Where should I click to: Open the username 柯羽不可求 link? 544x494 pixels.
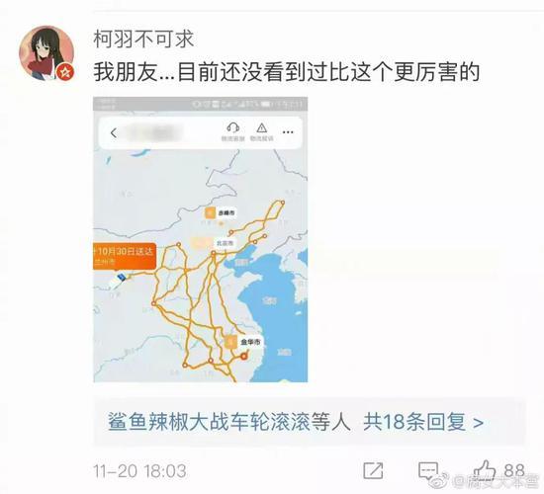[x=143, y=39]
